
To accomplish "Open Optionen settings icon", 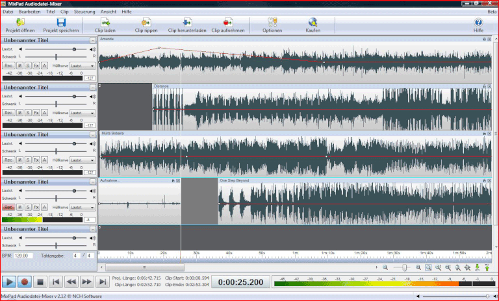I will (272, 25).
